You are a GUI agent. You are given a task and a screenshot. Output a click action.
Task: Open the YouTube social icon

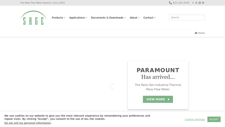pyautogui.click(x=203, y=3)
